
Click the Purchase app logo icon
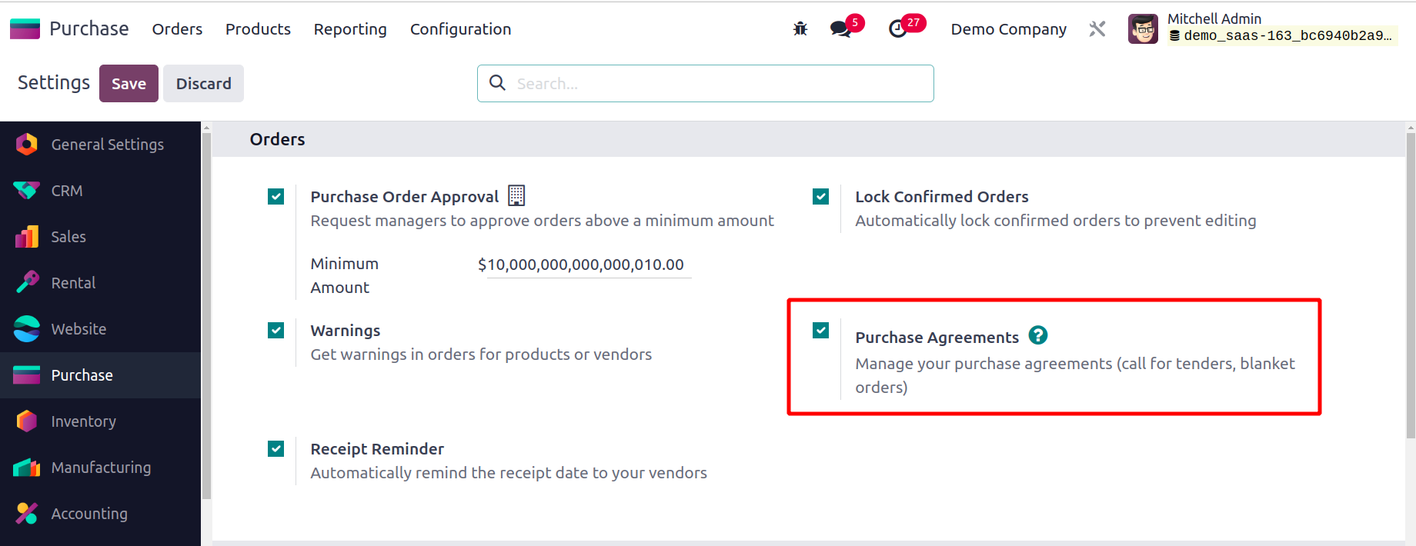[x=25, y=29]
